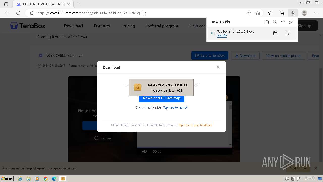323x182 pixels.
Task: Open downloads folder from Downloads panel
Action: click(x=267, y=22)
